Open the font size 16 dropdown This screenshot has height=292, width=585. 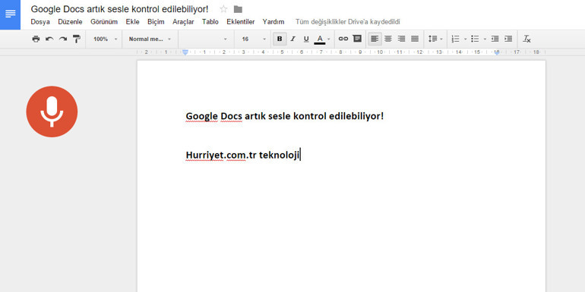pos(254,39)
